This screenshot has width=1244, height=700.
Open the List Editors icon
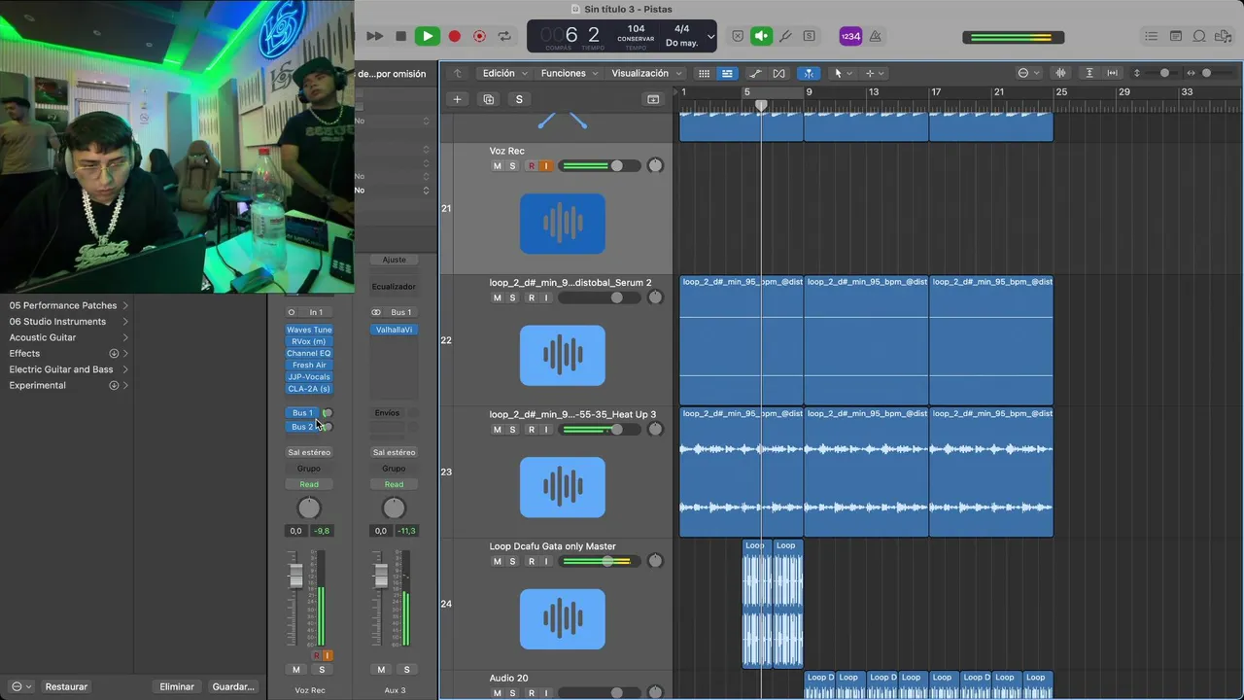(x=1152, y=36)
